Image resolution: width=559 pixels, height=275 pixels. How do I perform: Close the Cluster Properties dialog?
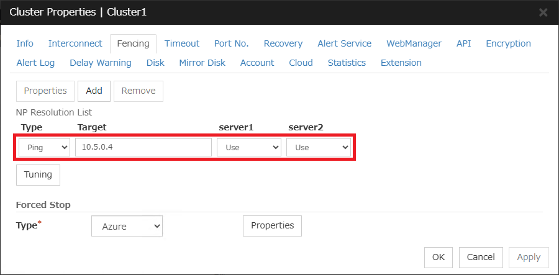pos(543,12)
